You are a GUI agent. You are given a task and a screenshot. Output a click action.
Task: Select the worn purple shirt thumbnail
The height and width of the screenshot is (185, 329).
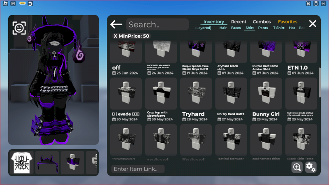(72, 162)
